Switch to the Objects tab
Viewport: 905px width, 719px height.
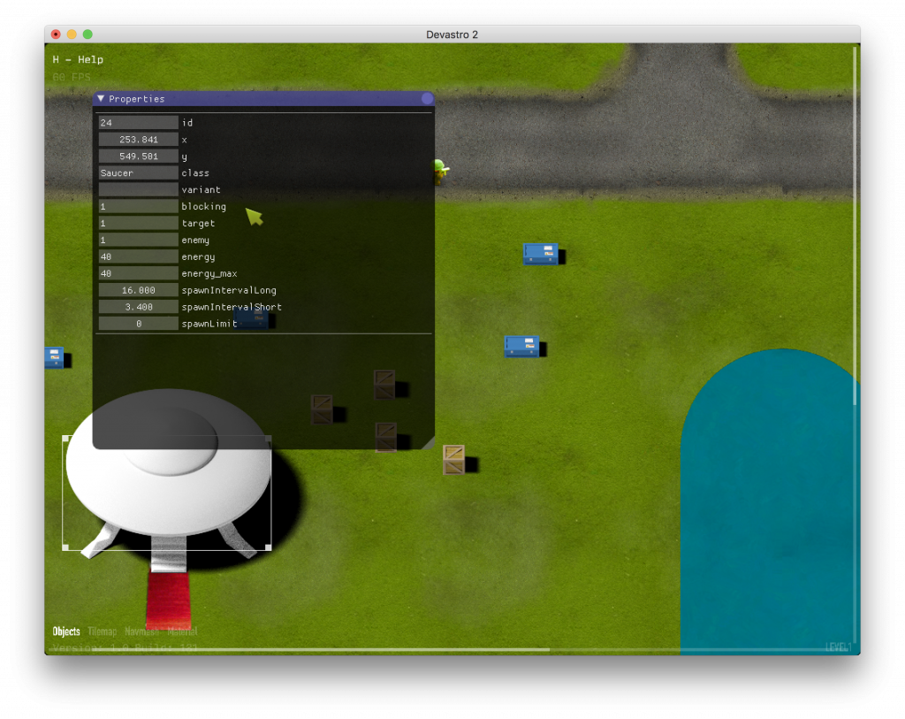66,631
